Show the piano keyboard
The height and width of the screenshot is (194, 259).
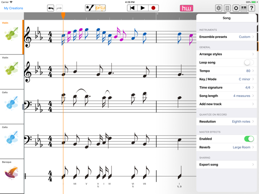pos(244,8)
